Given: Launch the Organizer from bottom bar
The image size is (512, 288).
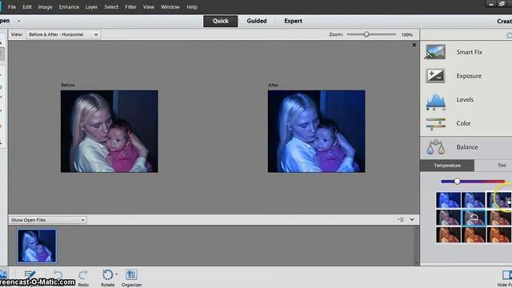Looking at the screenshot, I should point(131,275).
